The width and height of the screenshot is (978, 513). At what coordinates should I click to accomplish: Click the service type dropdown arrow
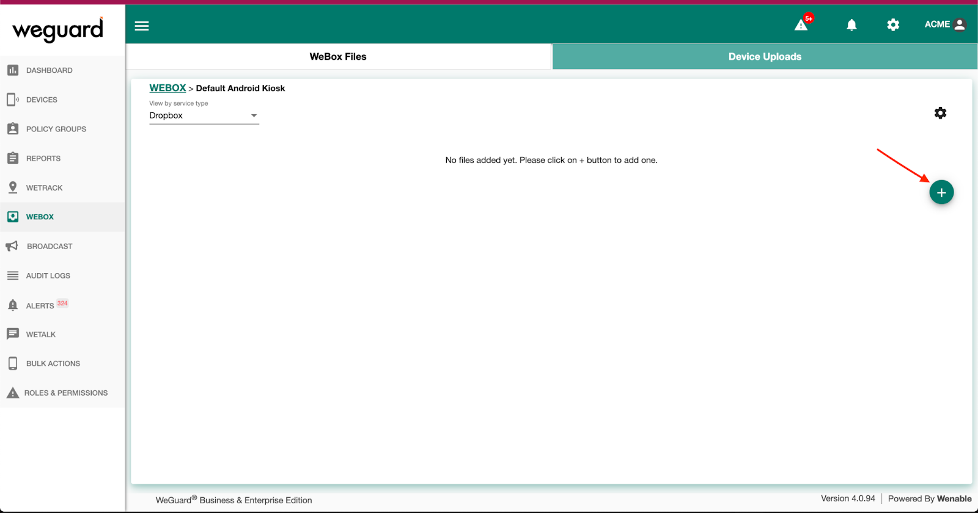254,115
